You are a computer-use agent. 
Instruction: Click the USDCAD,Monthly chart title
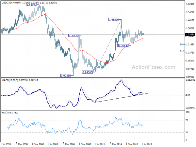(11, 3)
